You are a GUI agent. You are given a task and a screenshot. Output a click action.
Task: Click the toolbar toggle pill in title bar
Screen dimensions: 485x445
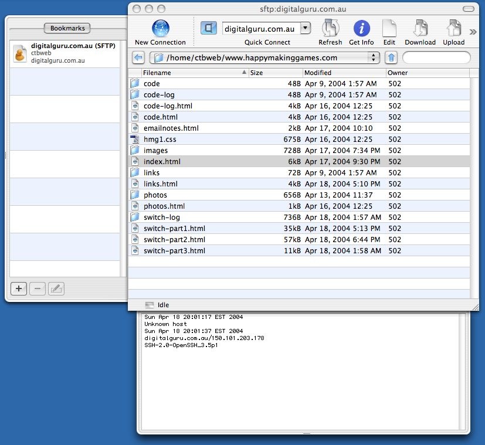tap(469, 9)
